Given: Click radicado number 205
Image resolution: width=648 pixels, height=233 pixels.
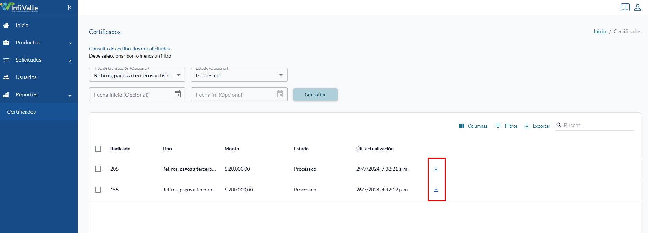Looking at the screenshot, I should pyautogui.click(x=114, y=169).
